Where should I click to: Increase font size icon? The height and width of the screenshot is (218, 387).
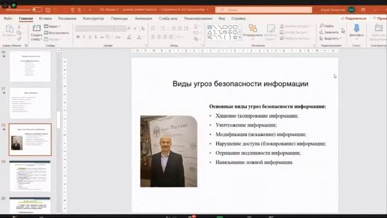[129, 28]
